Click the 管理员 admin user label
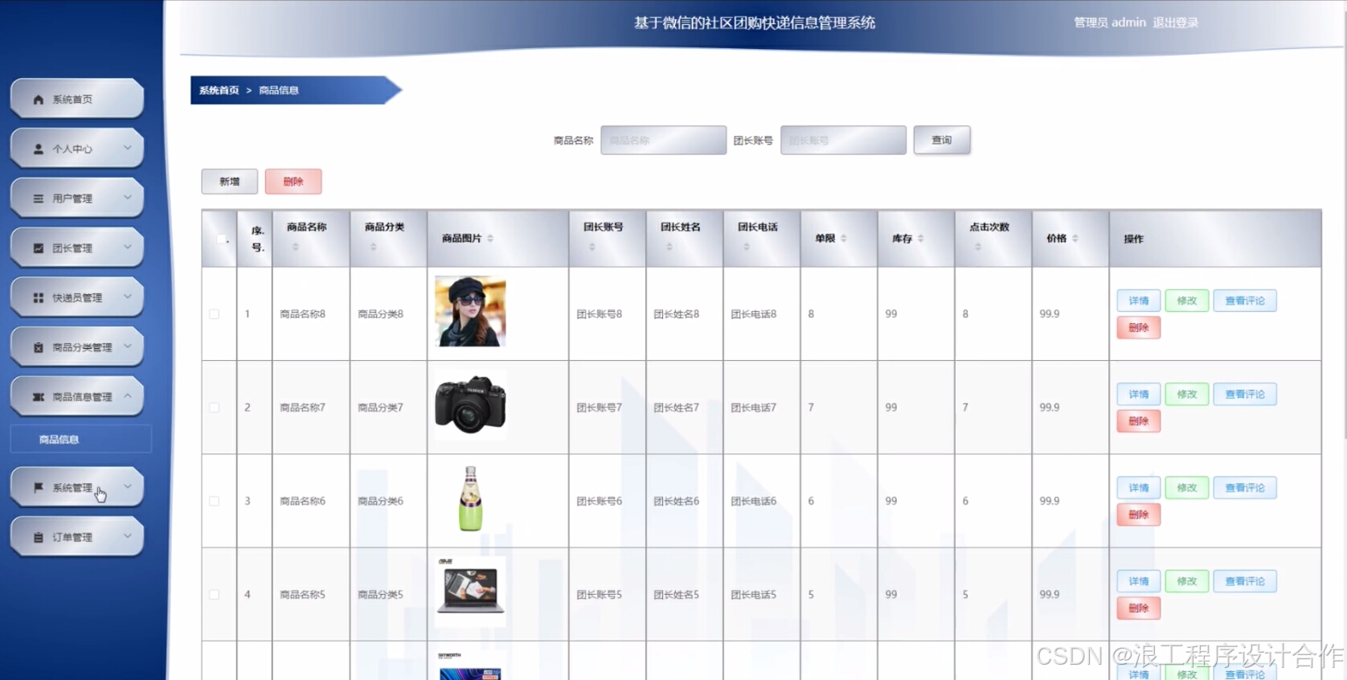 [x=1110, y=23]
